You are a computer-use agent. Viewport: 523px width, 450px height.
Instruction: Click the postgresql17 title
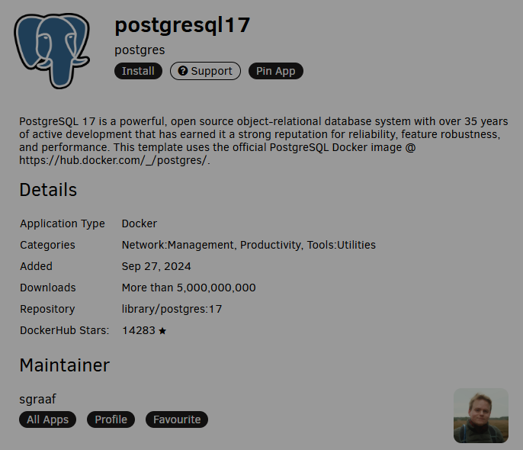coord(182,25)
